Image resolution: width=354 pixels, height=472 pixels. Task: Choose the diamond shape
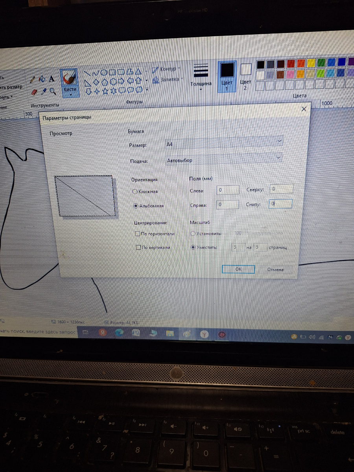96,82
